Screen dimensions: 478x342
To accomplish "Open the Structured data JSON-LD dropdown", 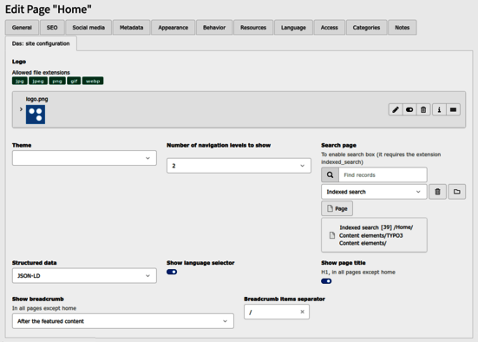I will (84, 276).
